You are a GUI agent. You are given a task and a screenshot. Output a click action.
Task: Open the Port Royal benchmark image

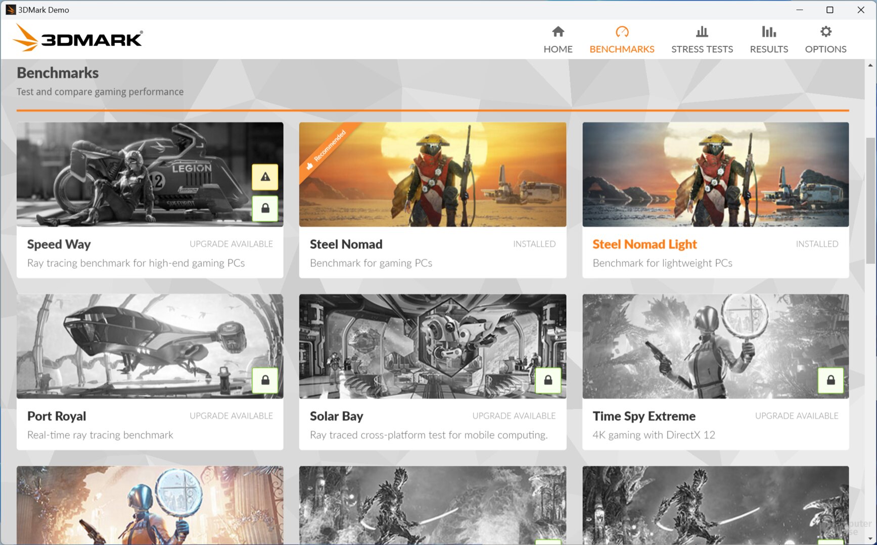tap(150, 347)
